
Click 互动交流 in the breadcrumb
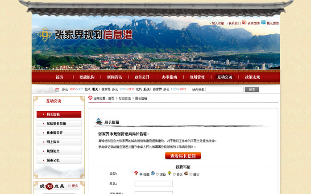124,98
